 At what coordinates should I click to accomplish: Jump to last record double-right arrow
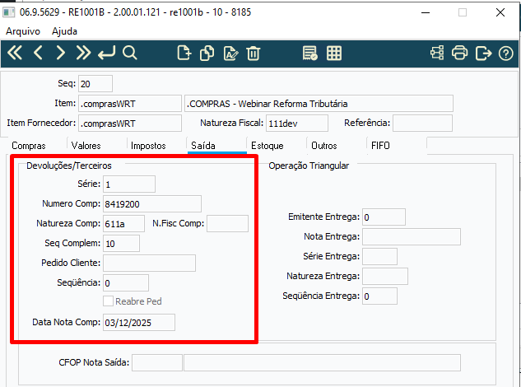click(x=83, y=53)
